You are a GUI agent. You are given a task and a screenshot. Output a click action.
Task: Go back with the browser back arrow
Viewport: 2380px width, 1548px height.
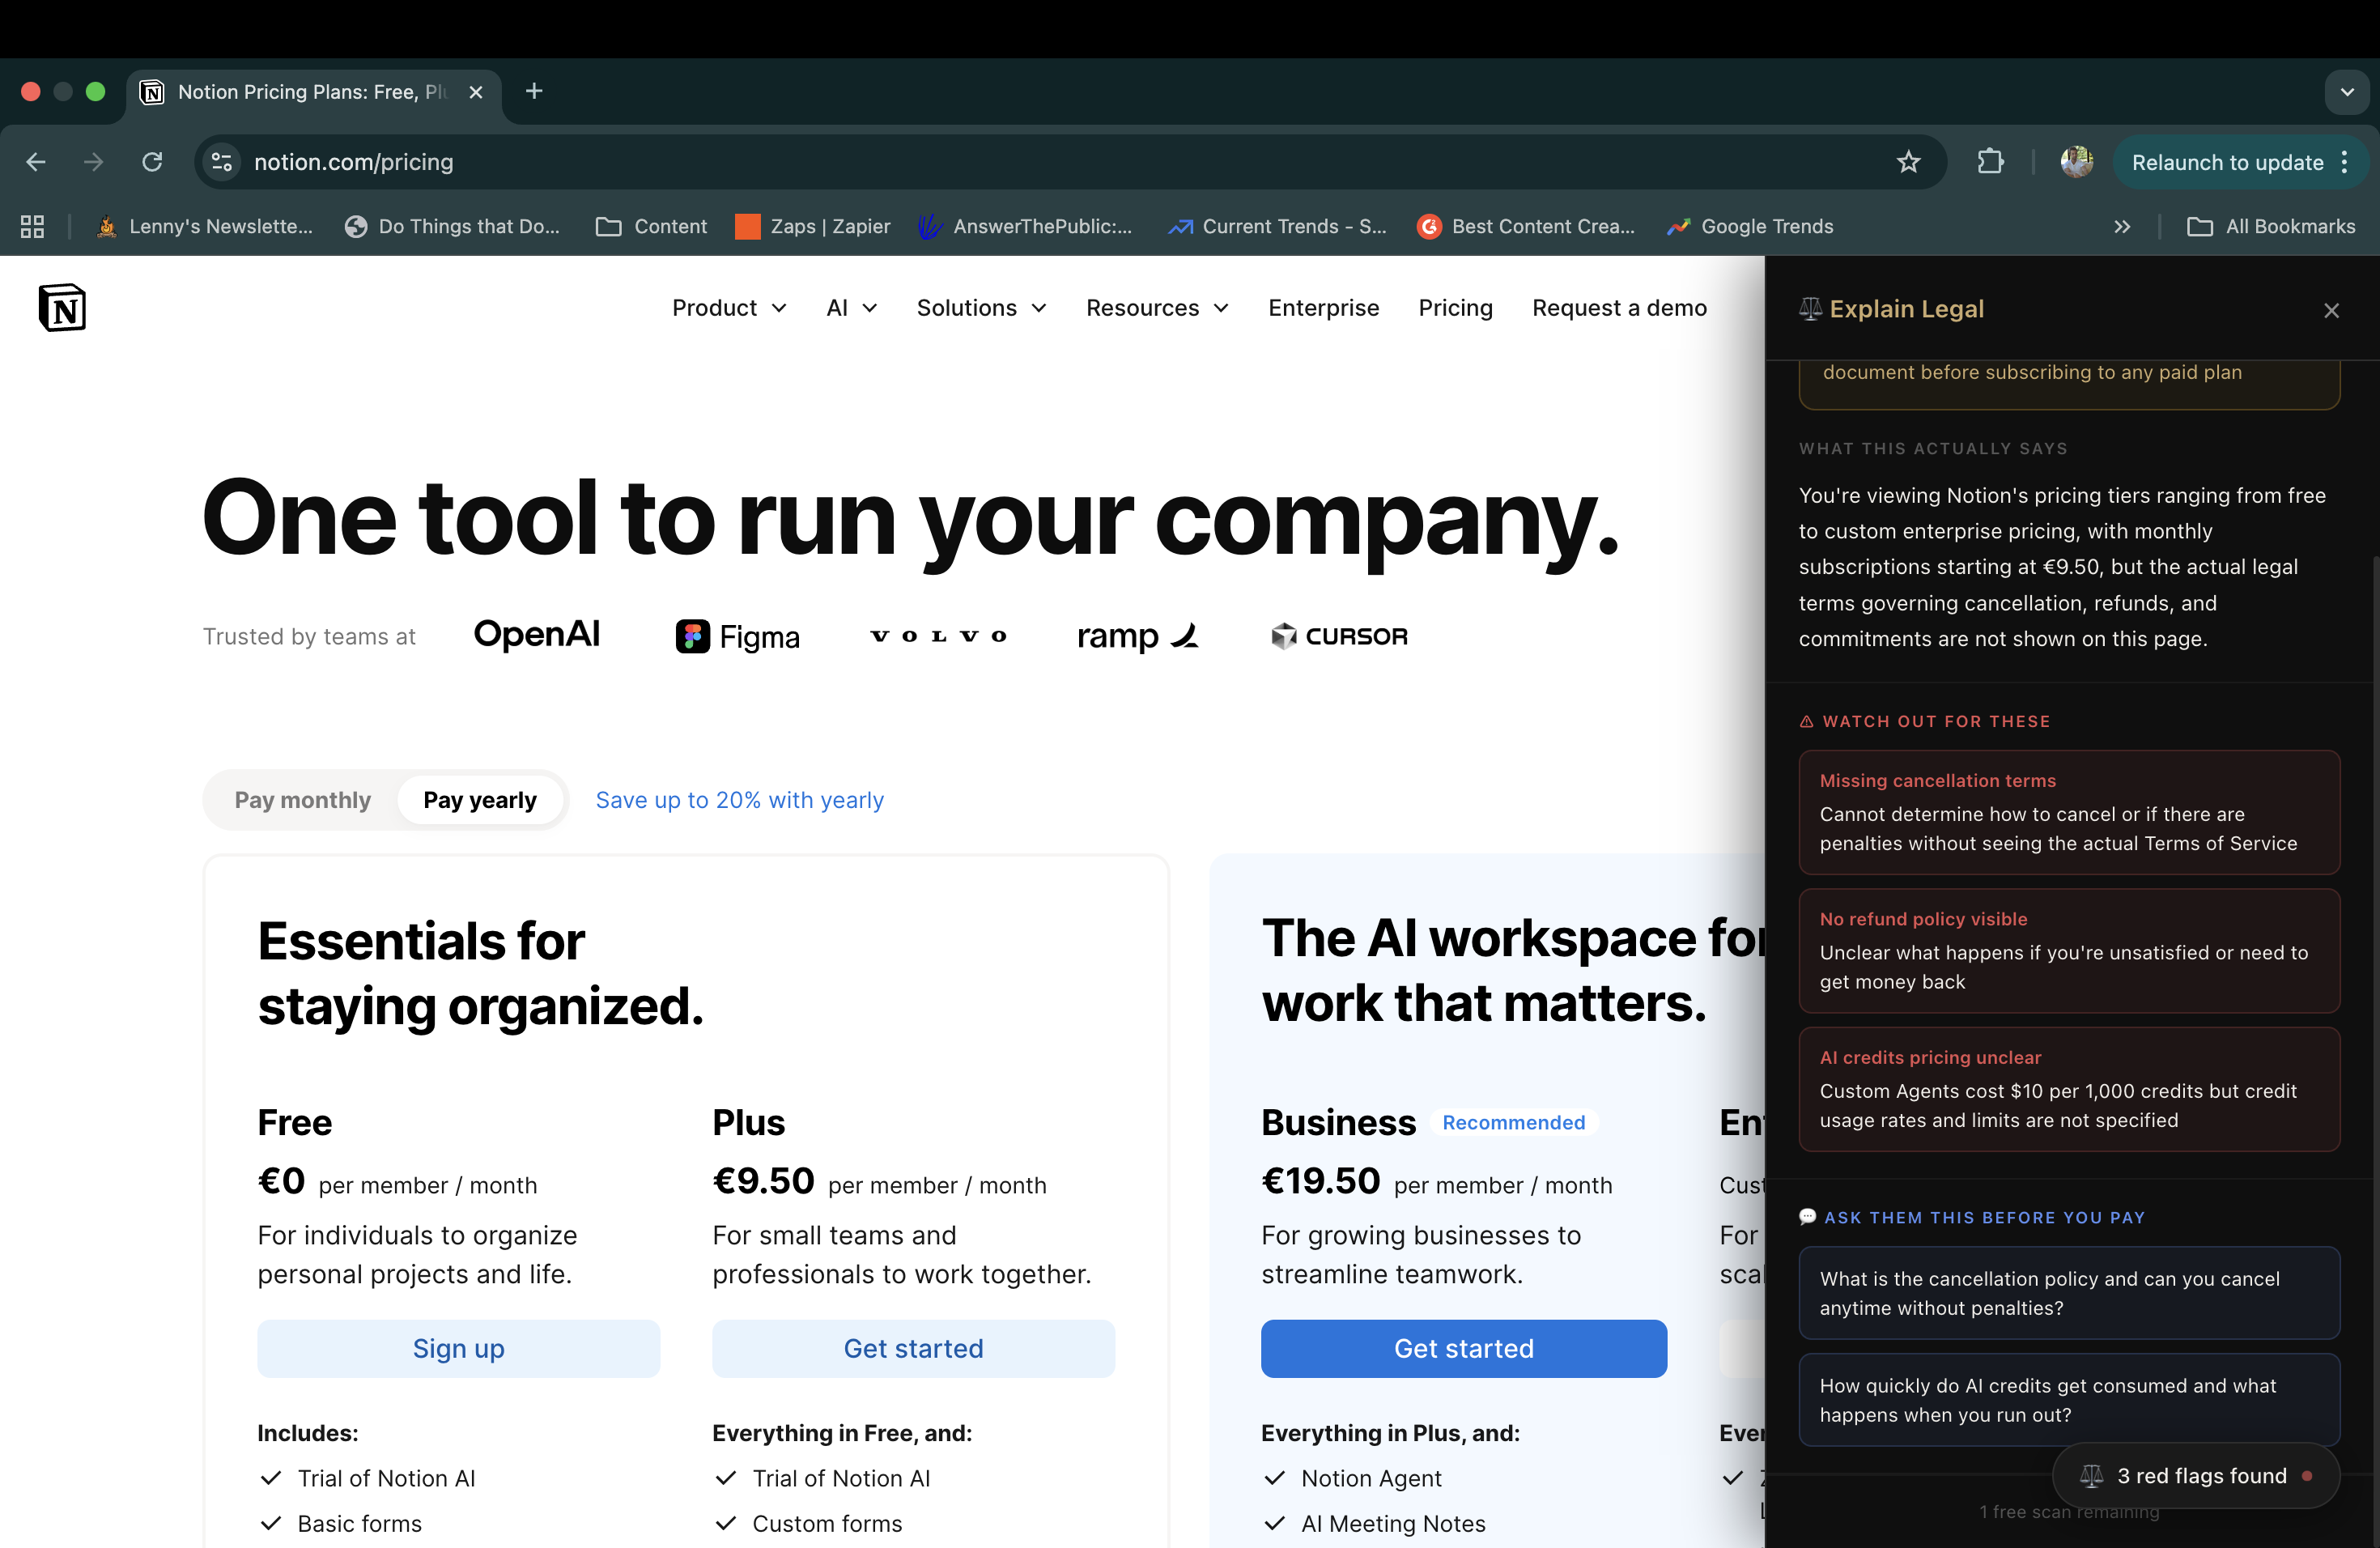(36, 162)
